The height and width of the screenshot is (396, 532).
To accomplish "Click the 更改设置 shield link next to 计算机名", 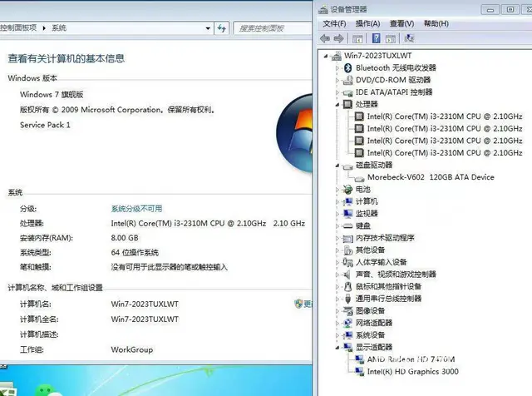I will [x=303, y=304].
